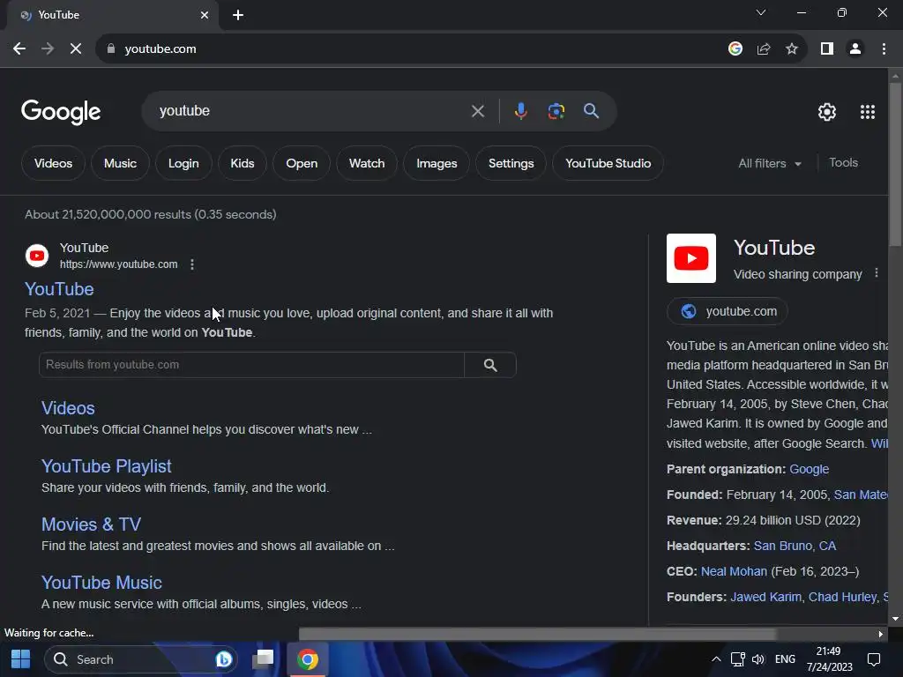Click the Google icon in the address bar
This screenshot has height=677, width=903.
point(735,49)
